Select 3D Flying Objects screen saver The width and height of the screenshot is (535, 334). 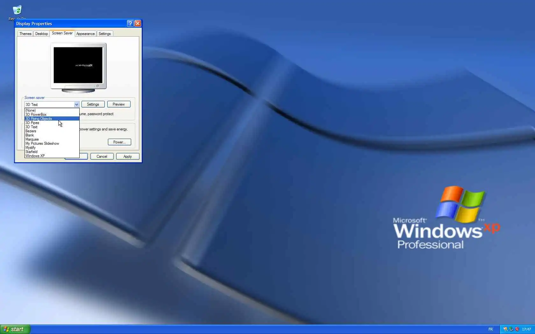click(x=52, y=119)
